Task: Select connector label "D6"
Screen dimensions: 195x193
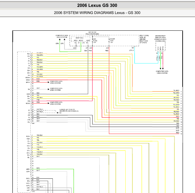Action: tap(133, 48)
